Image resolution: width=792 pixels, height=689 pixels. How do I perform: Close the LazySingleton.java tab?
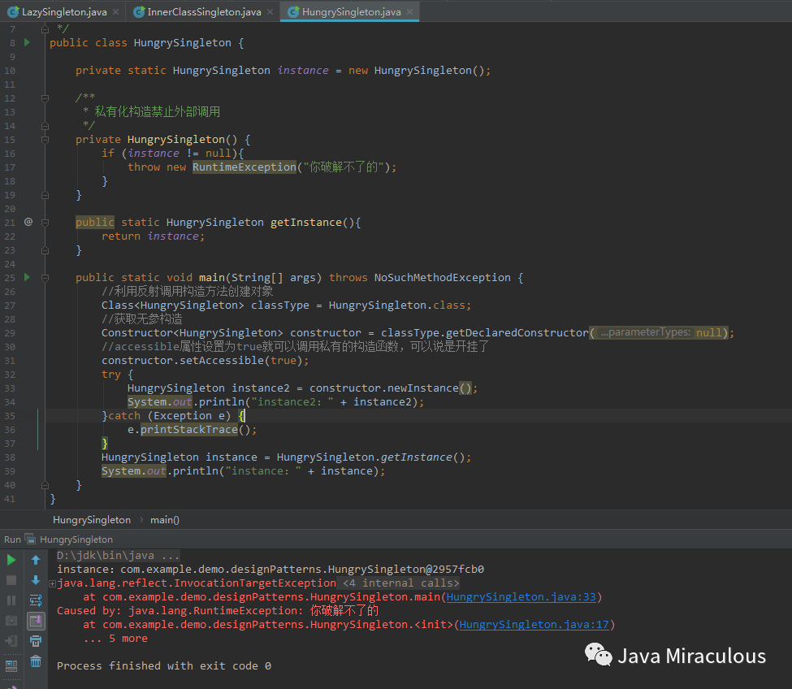115,11
